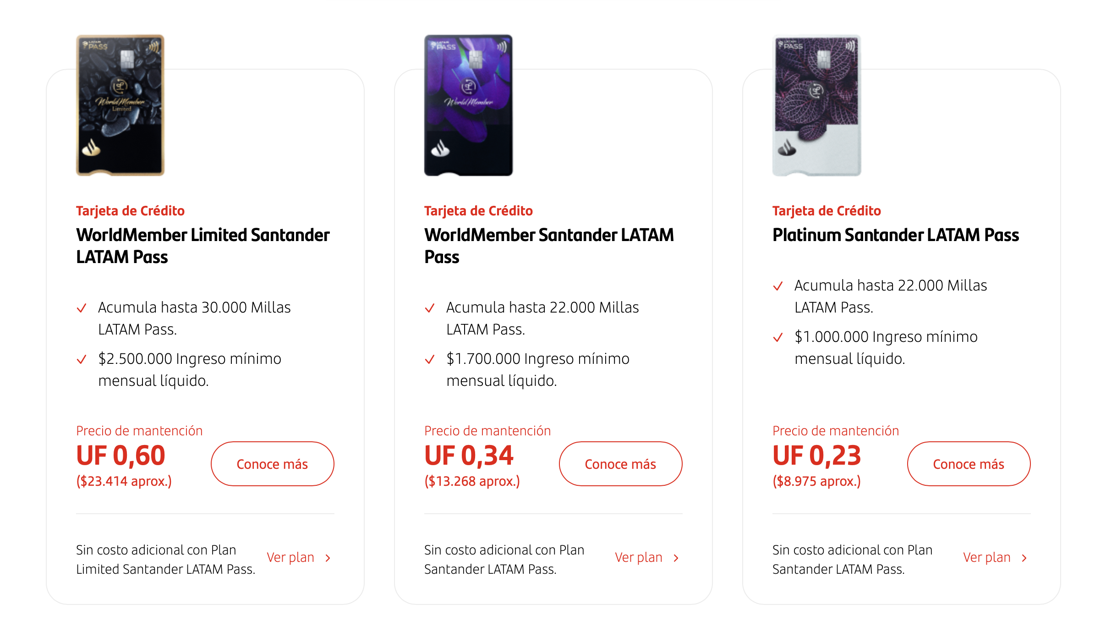Click checkmark next to 30.000 Millas benefit
Image resolution: width=1095 pixels, height=626 pixels.
pyautogui.click(x=82, y=308)
